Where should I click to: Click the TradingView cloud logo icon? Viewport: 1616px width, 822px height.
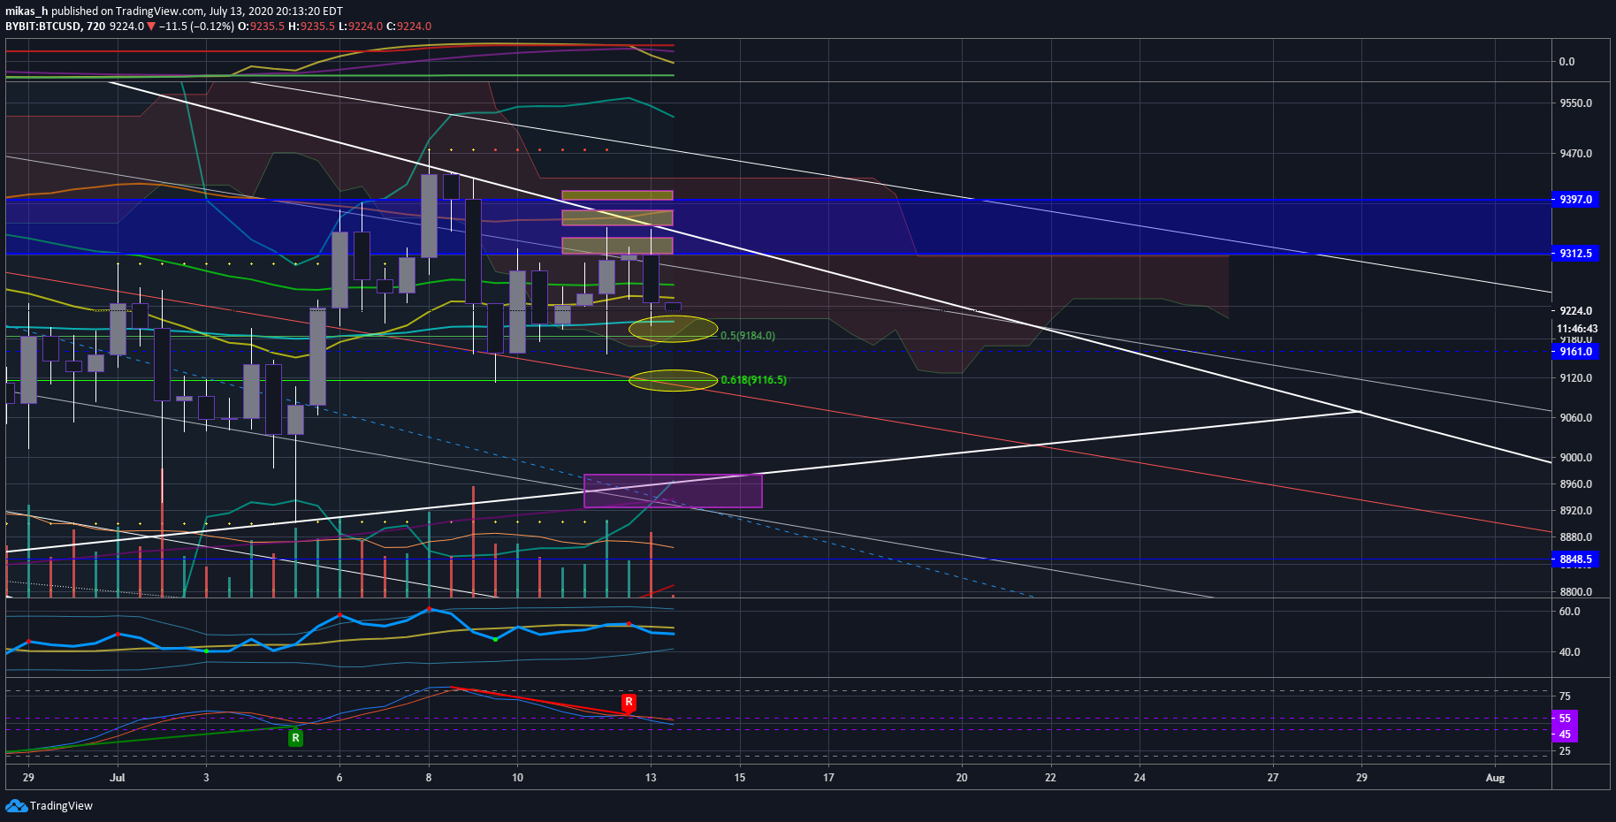point(16,805)
